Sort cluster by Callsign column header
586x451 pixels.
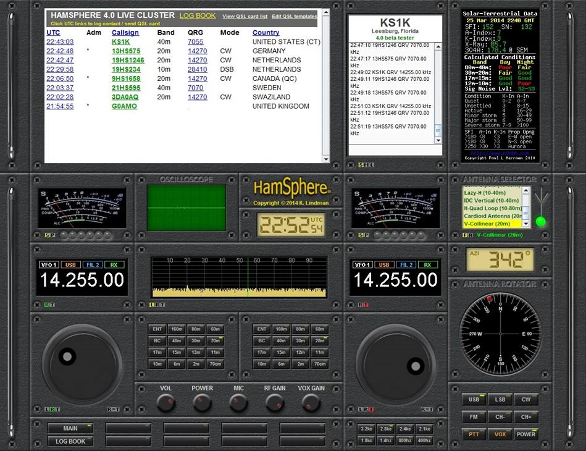click(x=125, y=33)
